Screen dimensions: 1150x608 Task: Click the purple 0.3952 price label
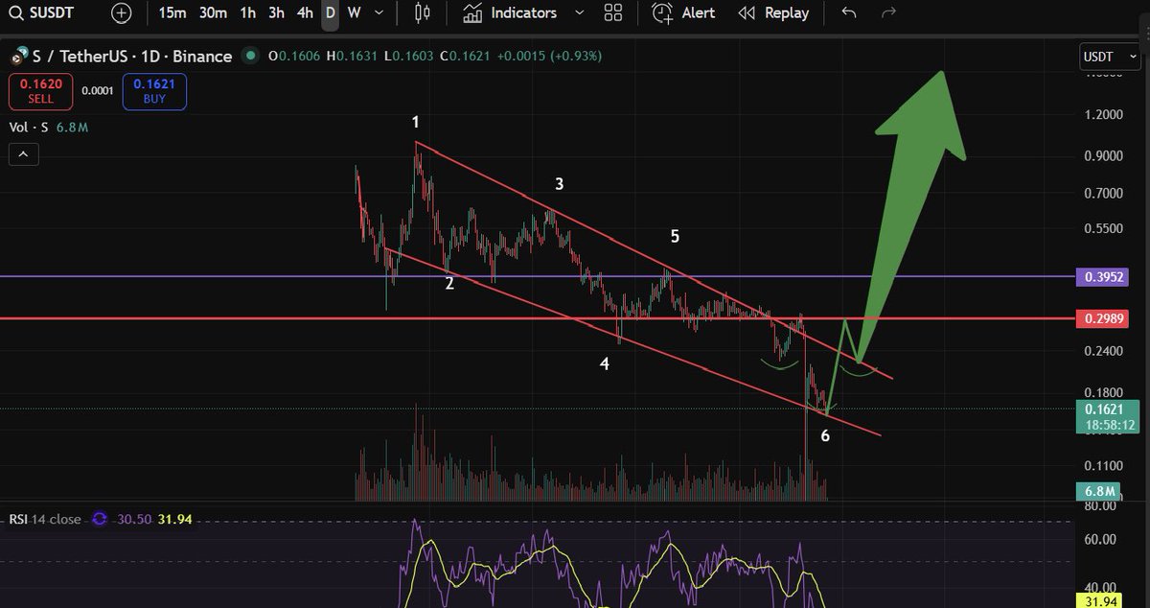1104,276
